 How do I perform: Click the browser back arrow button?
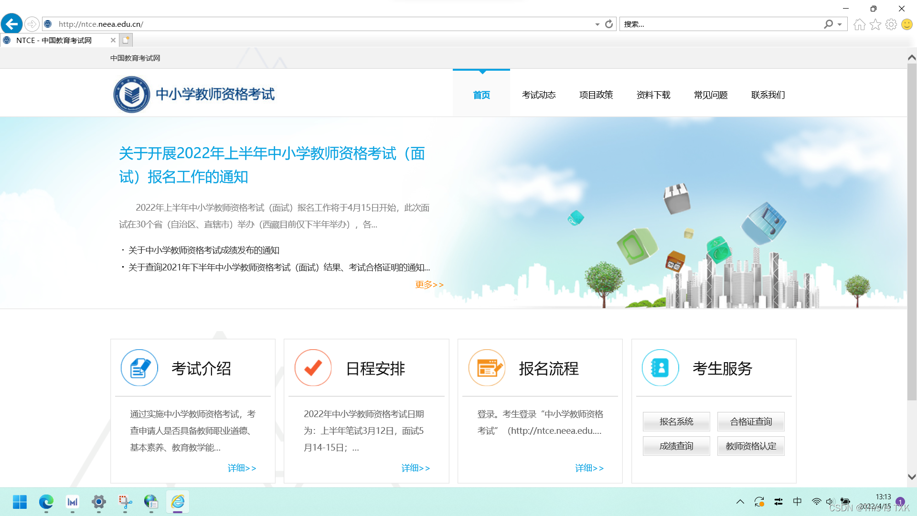[11, 24]
